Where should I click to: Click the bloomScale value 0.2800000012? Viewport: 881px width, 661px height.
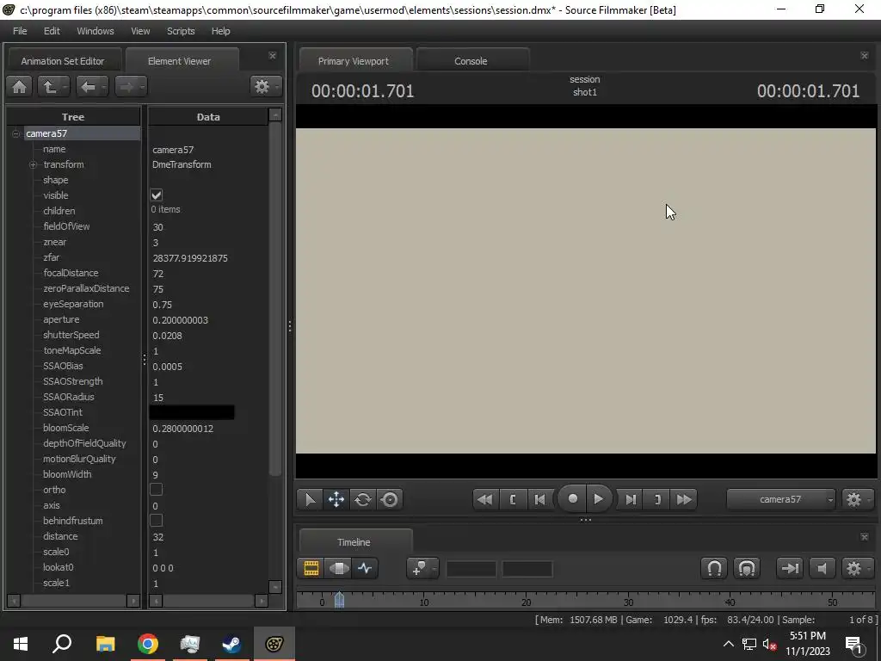[182, 429]
